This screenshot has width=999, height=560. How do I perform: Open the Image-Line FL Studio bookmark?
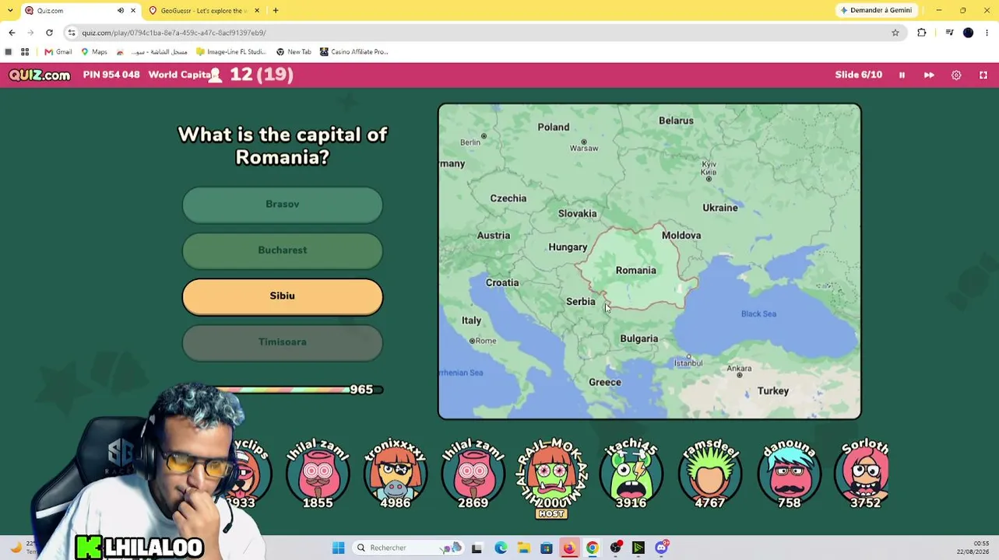(x=231, y=52)
